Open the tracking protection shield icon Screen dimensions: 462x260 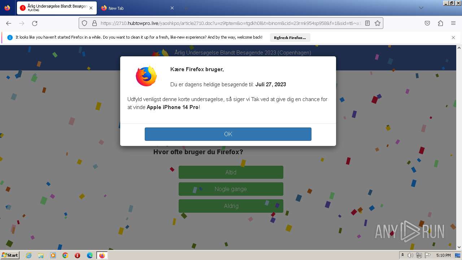click(x=84, y=23)
